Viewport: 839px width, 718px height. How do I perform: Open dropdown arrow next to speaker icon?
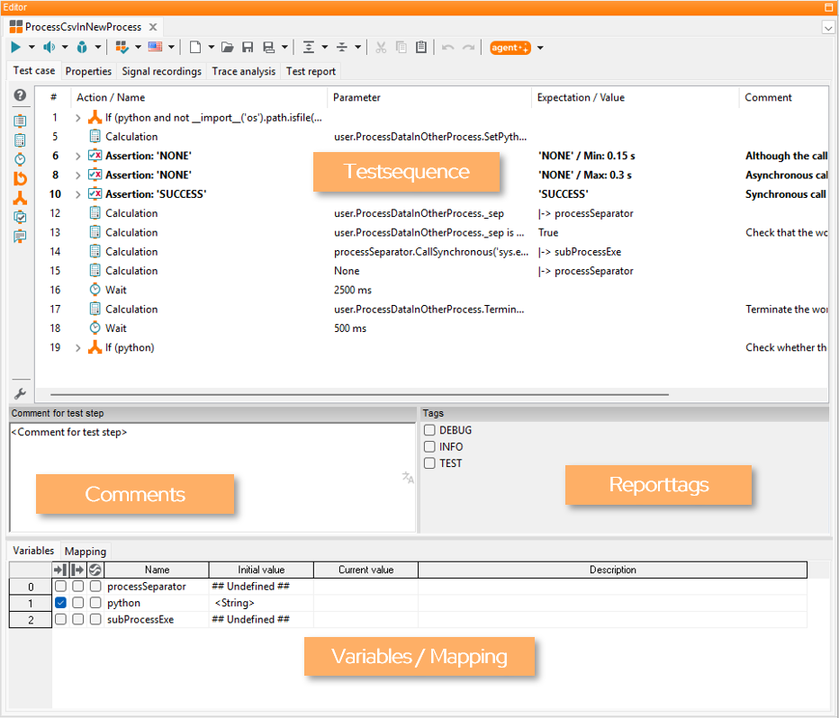pyautogui.click(x=65, y=48)
